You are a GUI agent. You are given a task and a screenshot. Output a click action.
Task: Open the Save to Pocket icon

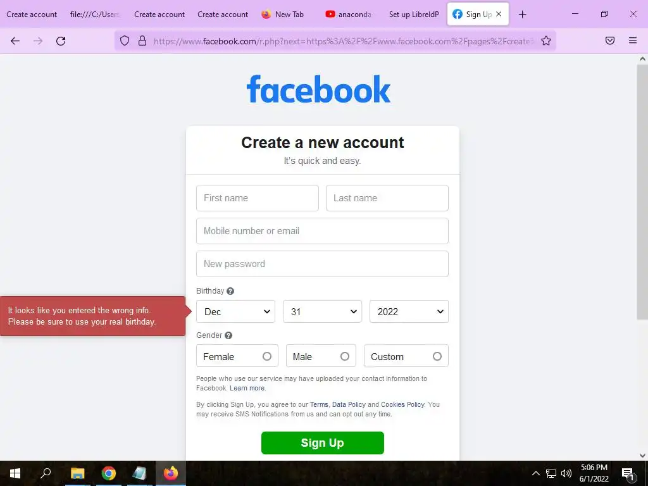tap(609, 40)
